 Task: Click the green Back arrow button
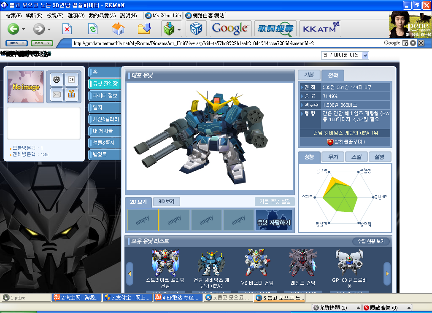(13, 29)
